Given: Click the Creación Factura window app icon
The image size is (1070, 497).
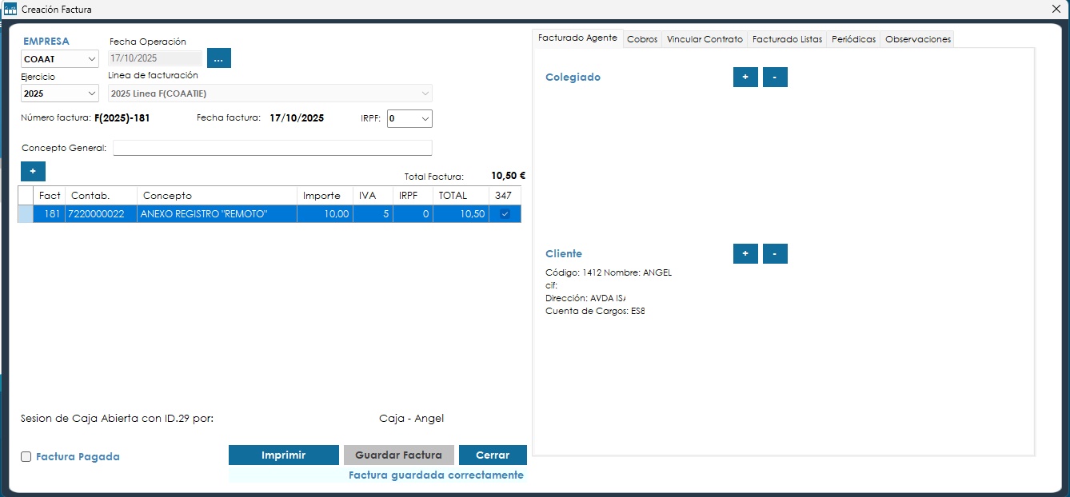Looking at the screenshot, I should (x=10, y=10).
